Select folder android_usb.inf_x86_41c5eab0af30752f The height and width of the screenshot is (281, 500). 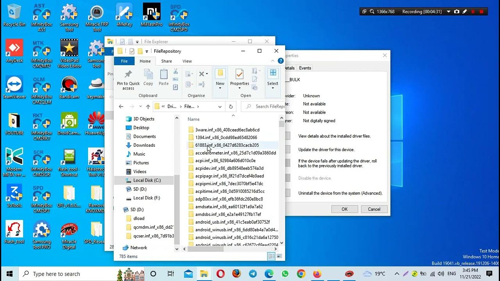232,222
